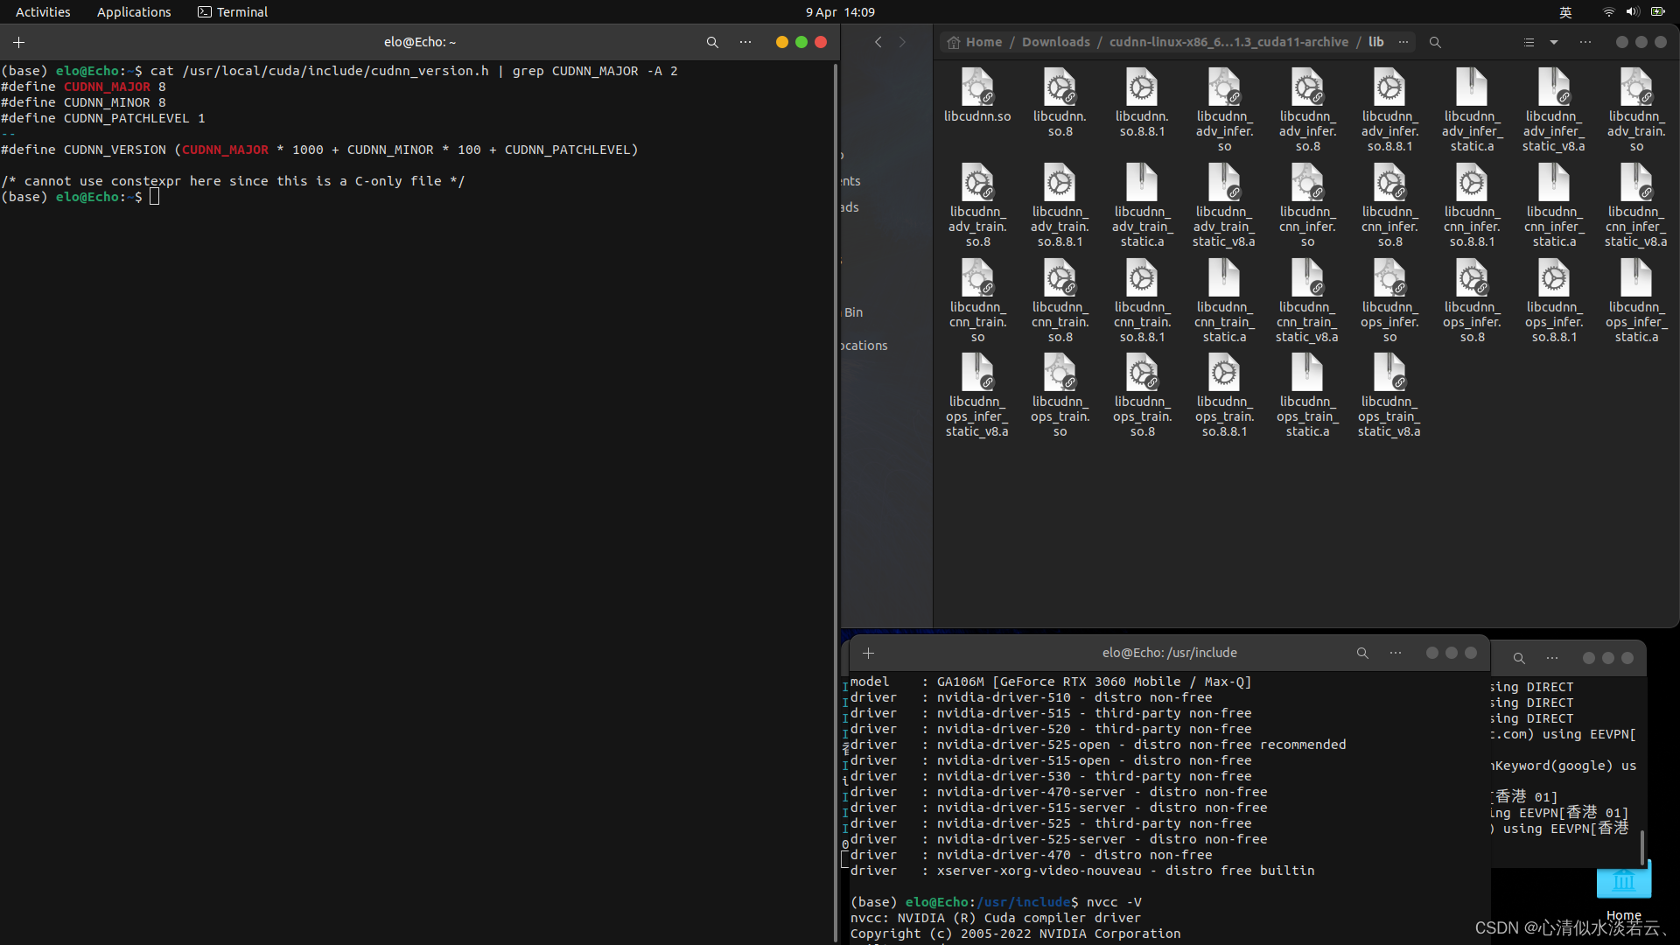Navigate to Downloads in path bar
1680x945 pixels.
pos(1056,42)
